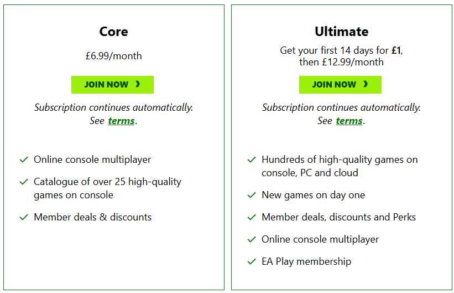Screen dimensions: 454x293
Task: Click the checkmark next to EA Play membership
Action: tap(252, 261)
